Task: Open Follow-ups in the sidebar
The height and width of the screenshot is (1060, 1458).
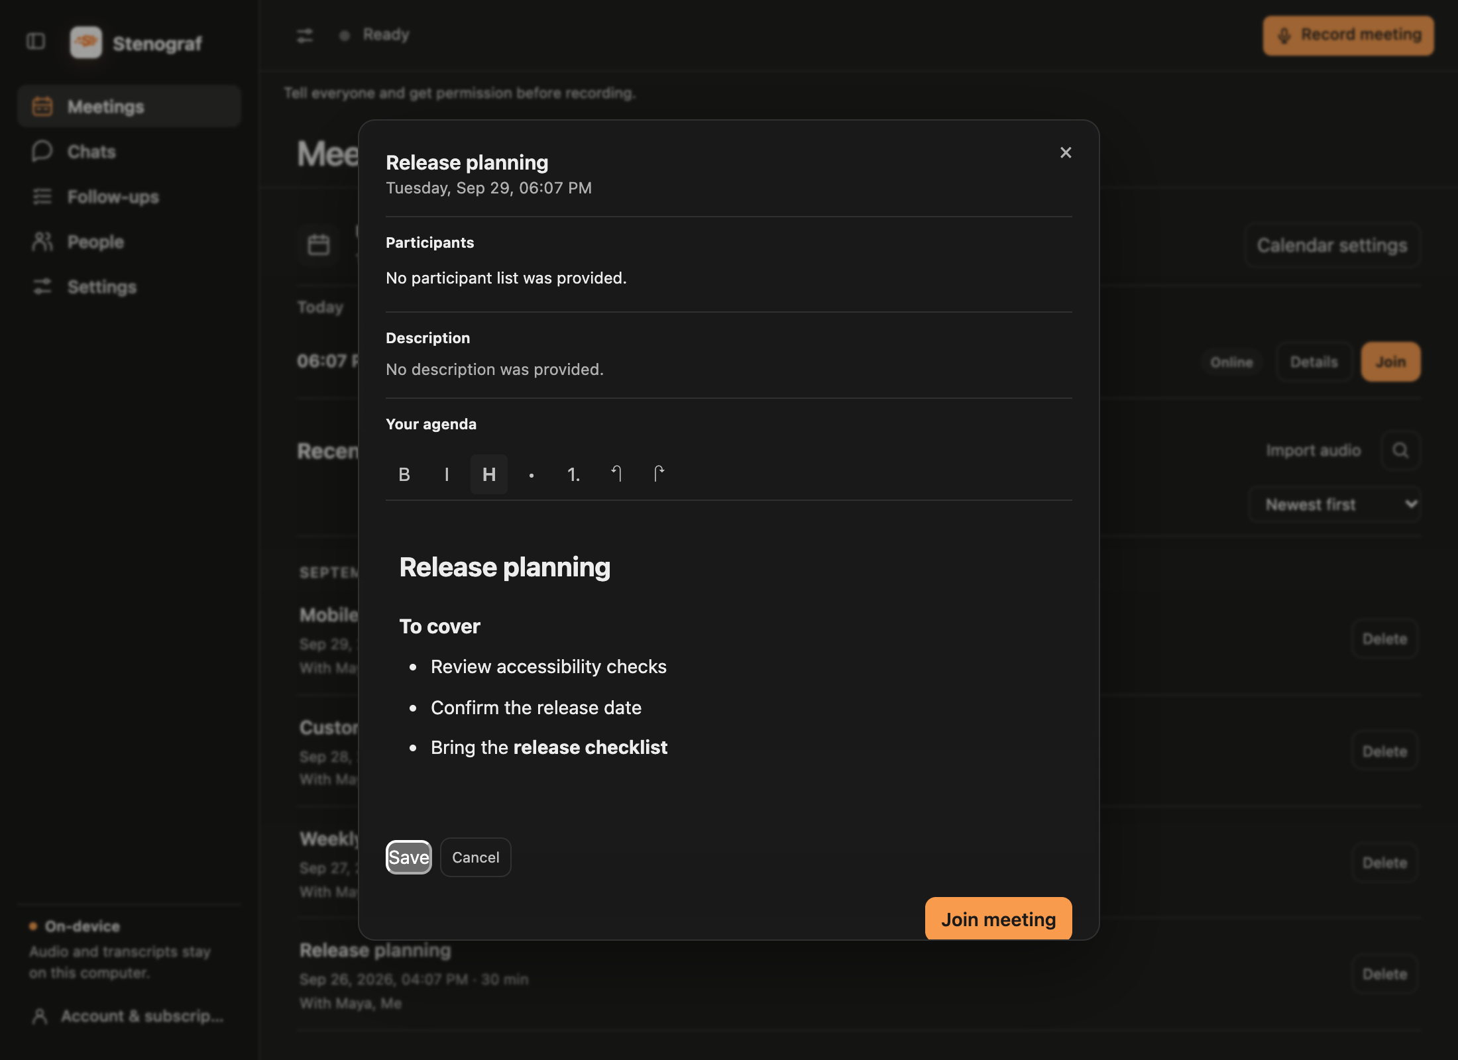Action: tap(129, 197)
